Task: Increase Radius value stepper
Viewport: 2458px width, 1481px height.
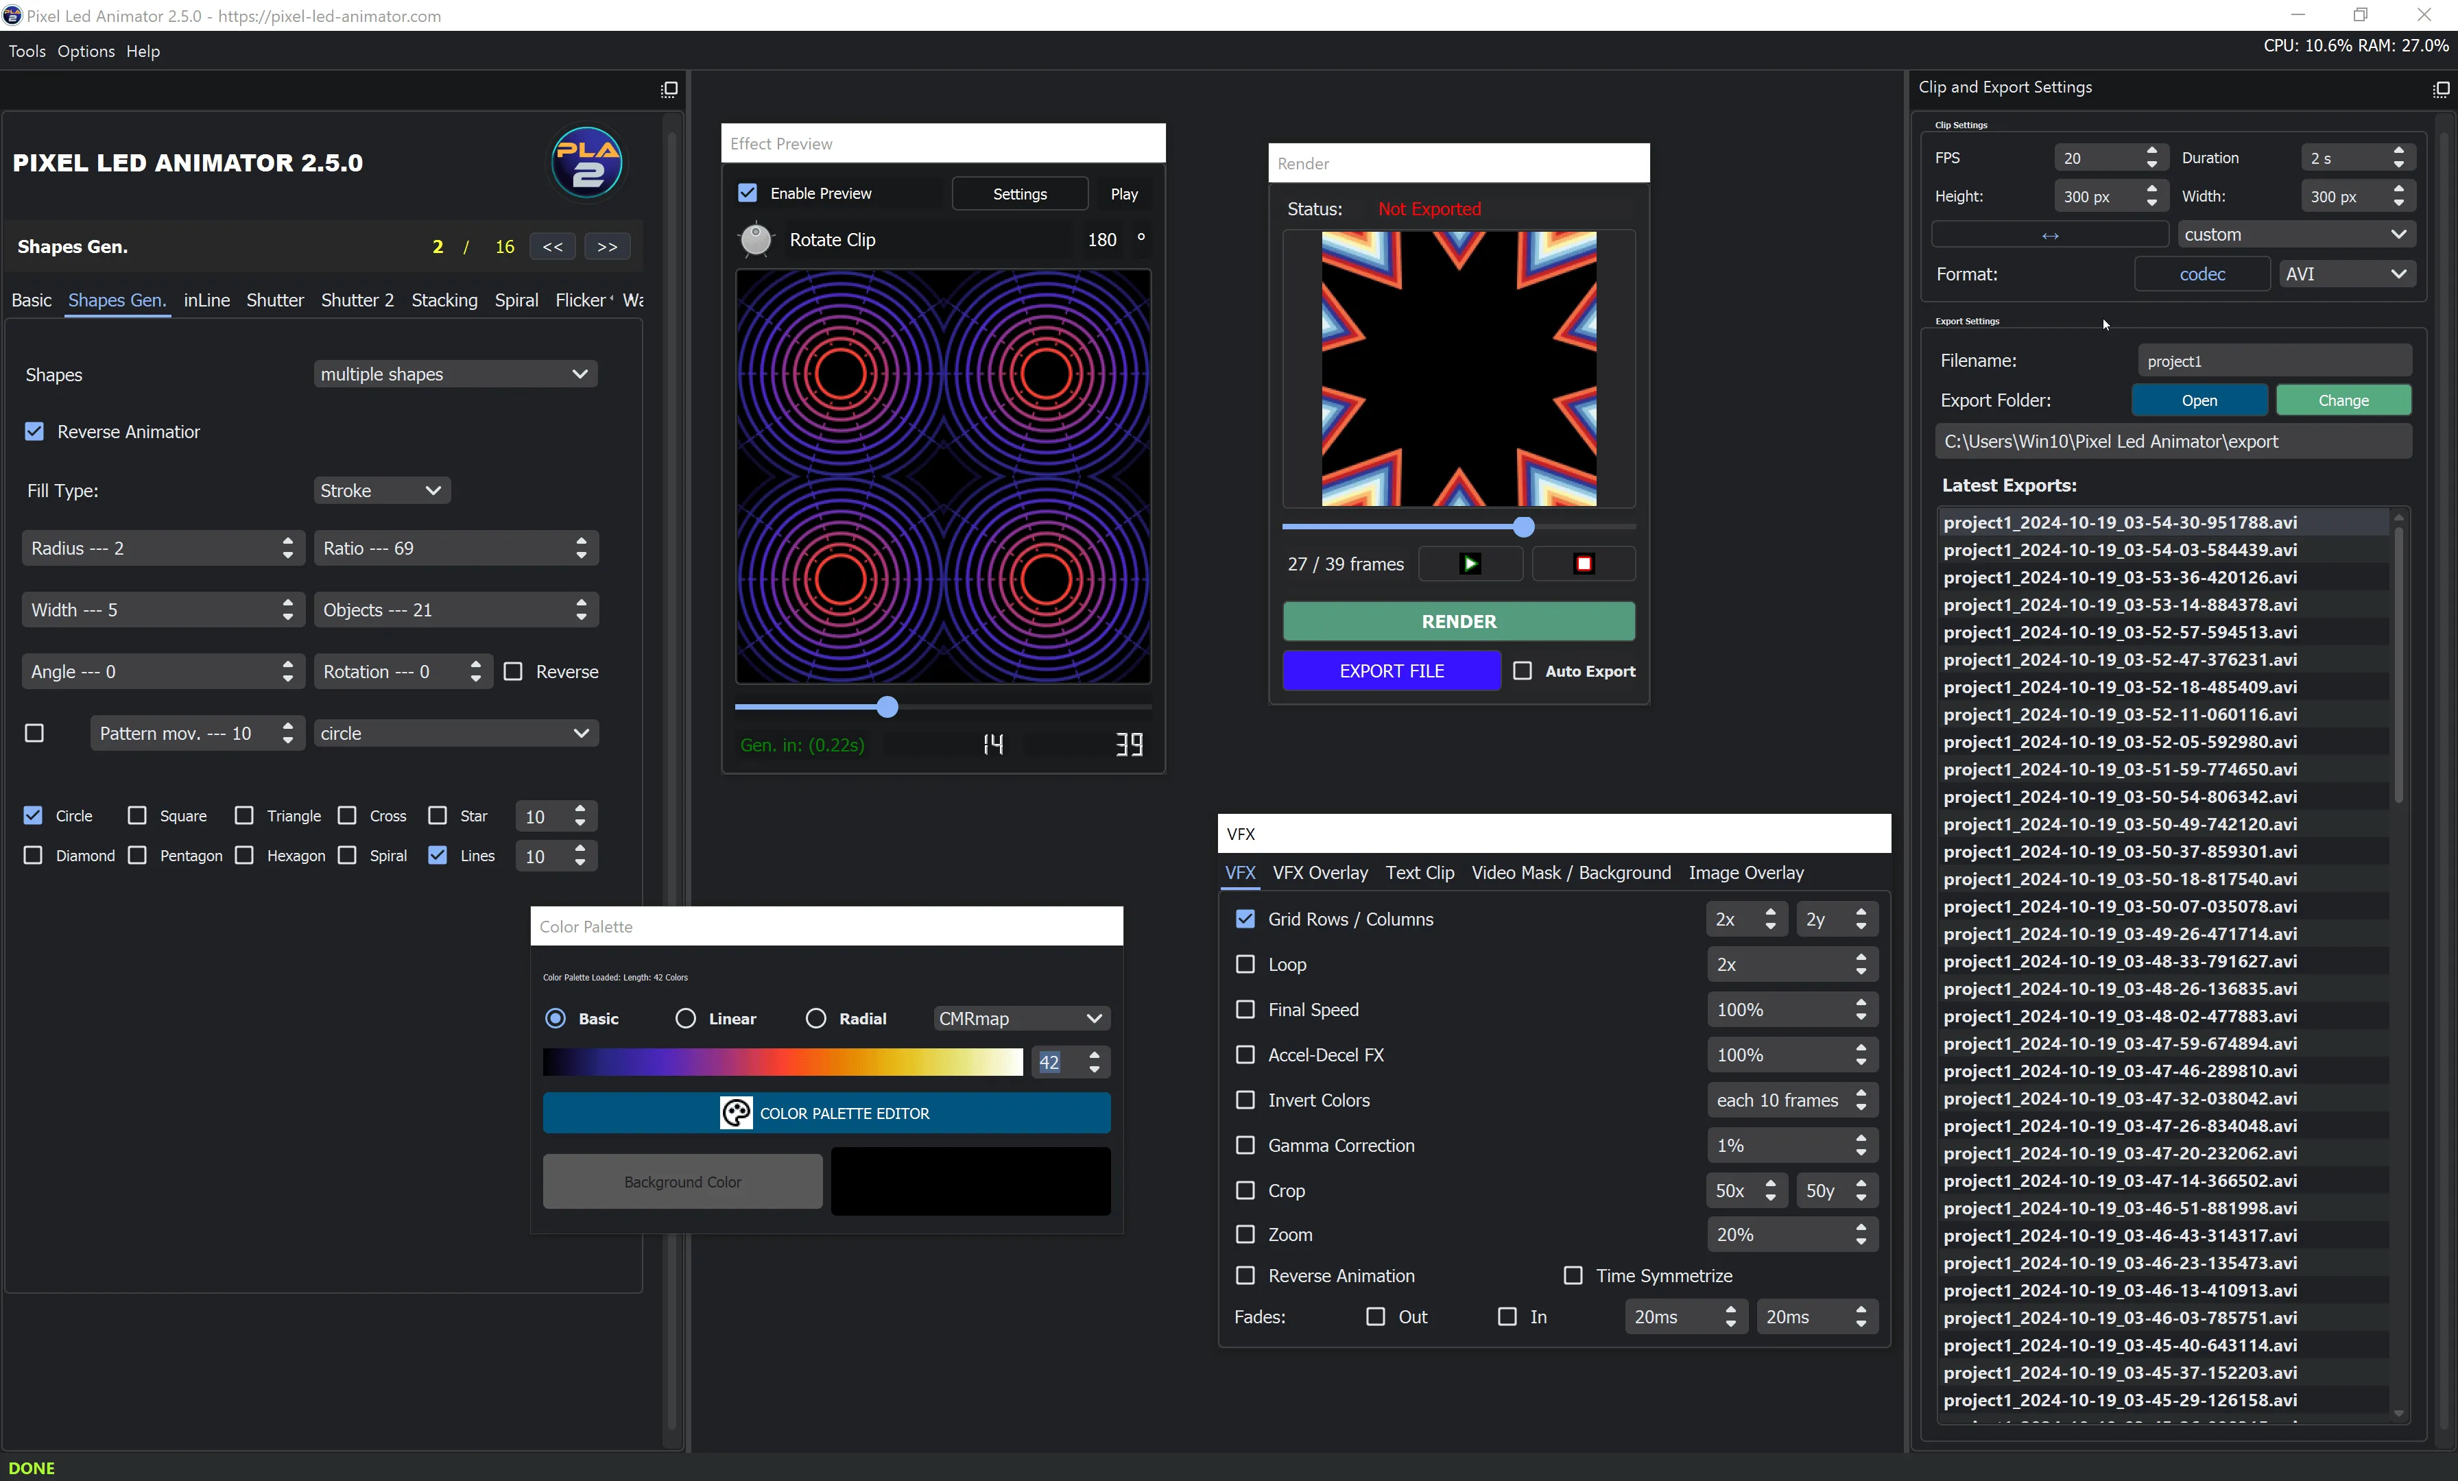Action: pos(287,540)
